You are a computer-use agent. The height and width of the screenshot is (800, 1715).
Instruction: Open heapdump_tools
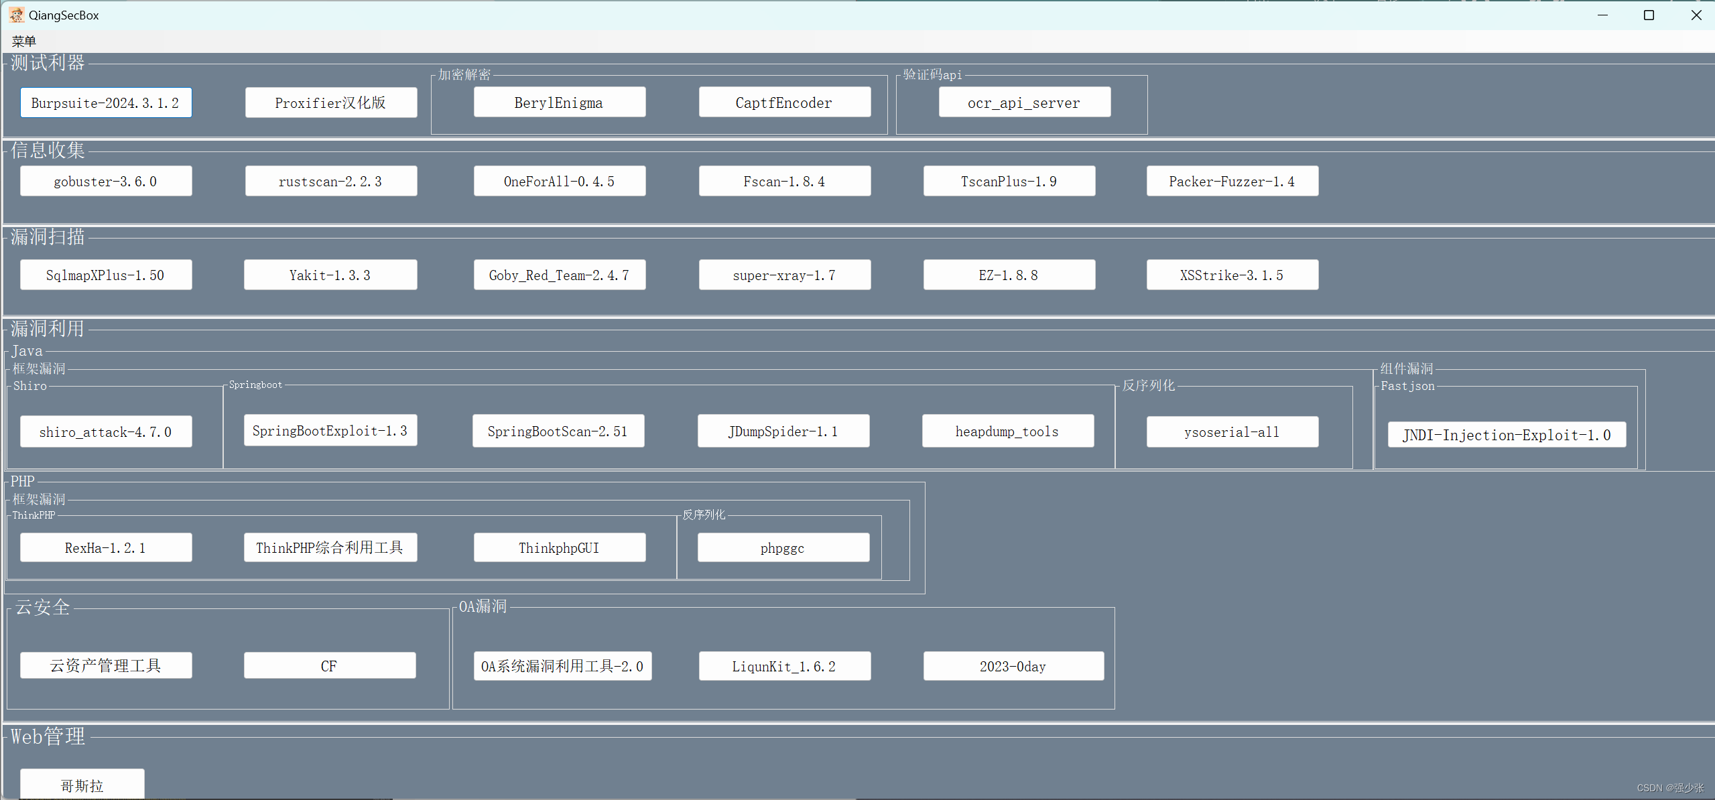pyautogui.click(x=1008, y=431)
